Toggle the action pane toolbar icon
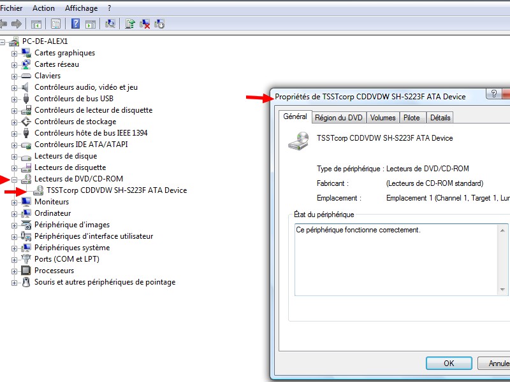This screenshot has width=510, height=382. [x=91, y=24]
